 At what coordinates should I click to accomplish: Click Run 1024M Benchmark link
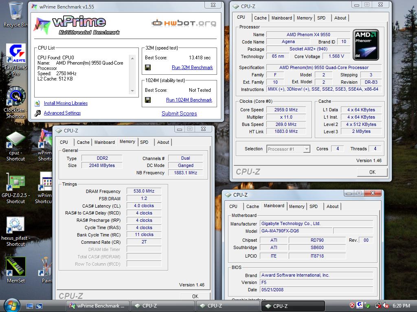point(189,100)
